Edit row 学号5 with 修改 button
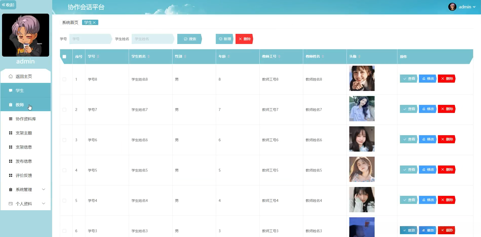Screen dimensions: 481x237 coord(428,170)
